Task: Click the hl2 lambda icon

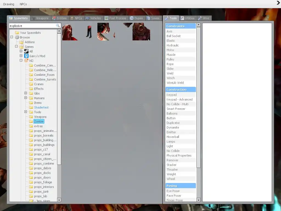Action: (26, 61)
